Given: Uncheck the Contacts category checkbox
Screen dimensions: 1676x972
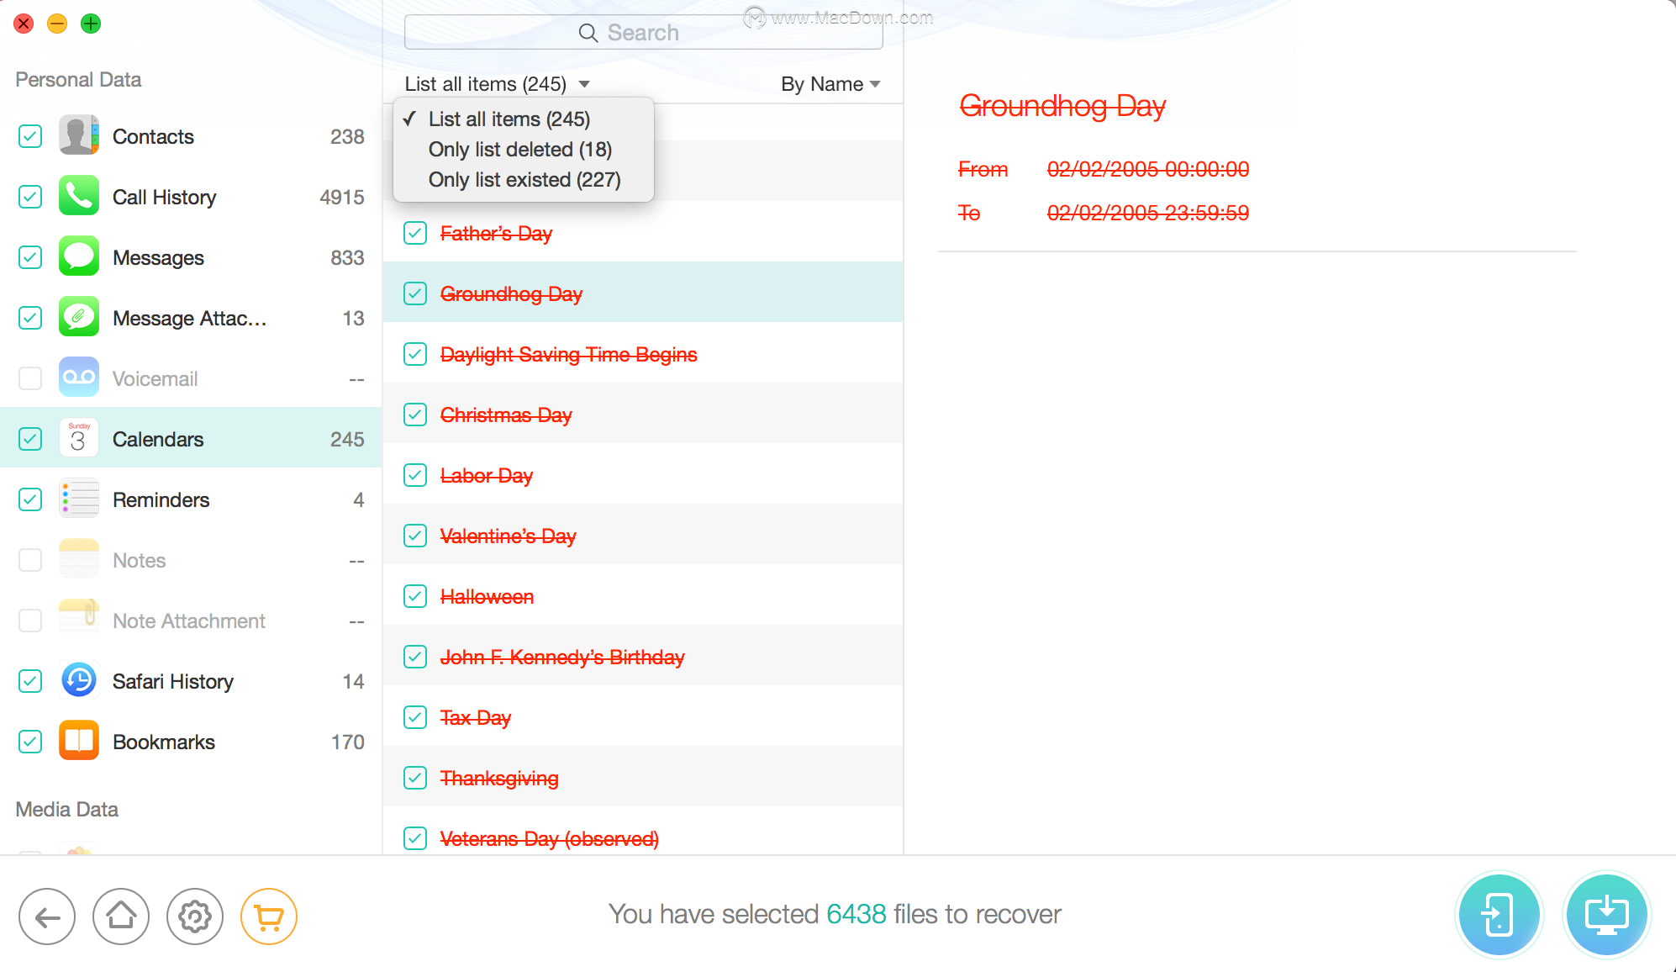Looking at the screenshot, I should (x=30, y=136).
